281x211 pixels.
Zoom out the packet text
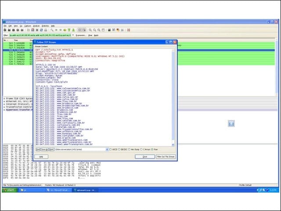click(x=94, y=30)
